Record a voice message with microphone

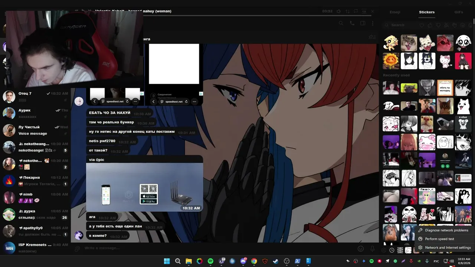(372, 248)
